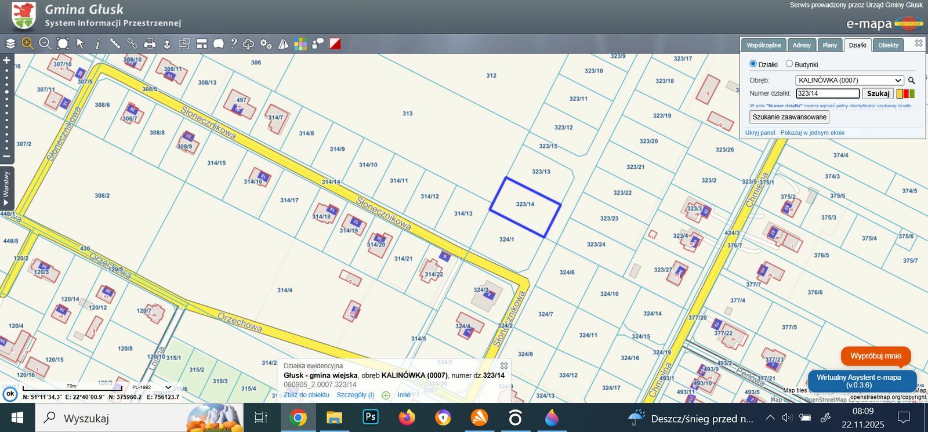Click the full extent view icon
Viewport: 928px width, 432px height.
(x=63, y=43)
